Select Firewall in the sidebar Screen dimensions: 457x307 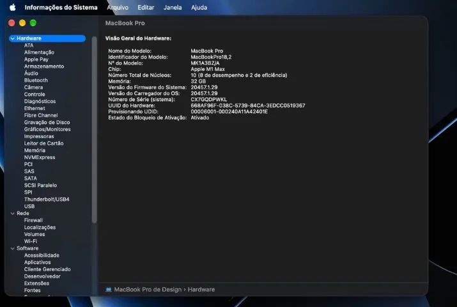(x=33, y=221)
